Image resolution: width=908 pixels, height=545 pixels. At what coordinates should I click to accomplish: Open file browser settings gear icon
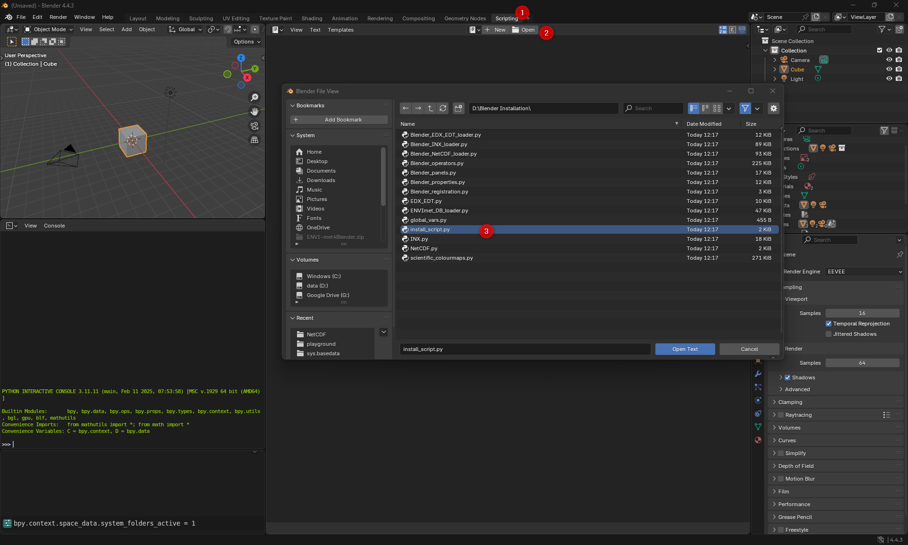[773, 108]
